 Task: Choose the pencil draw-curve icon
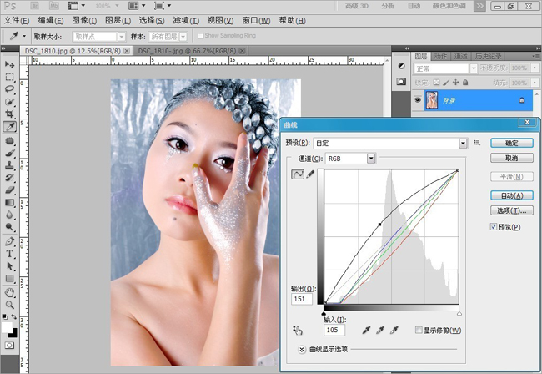pyautogui.click(x=310, y=174)
